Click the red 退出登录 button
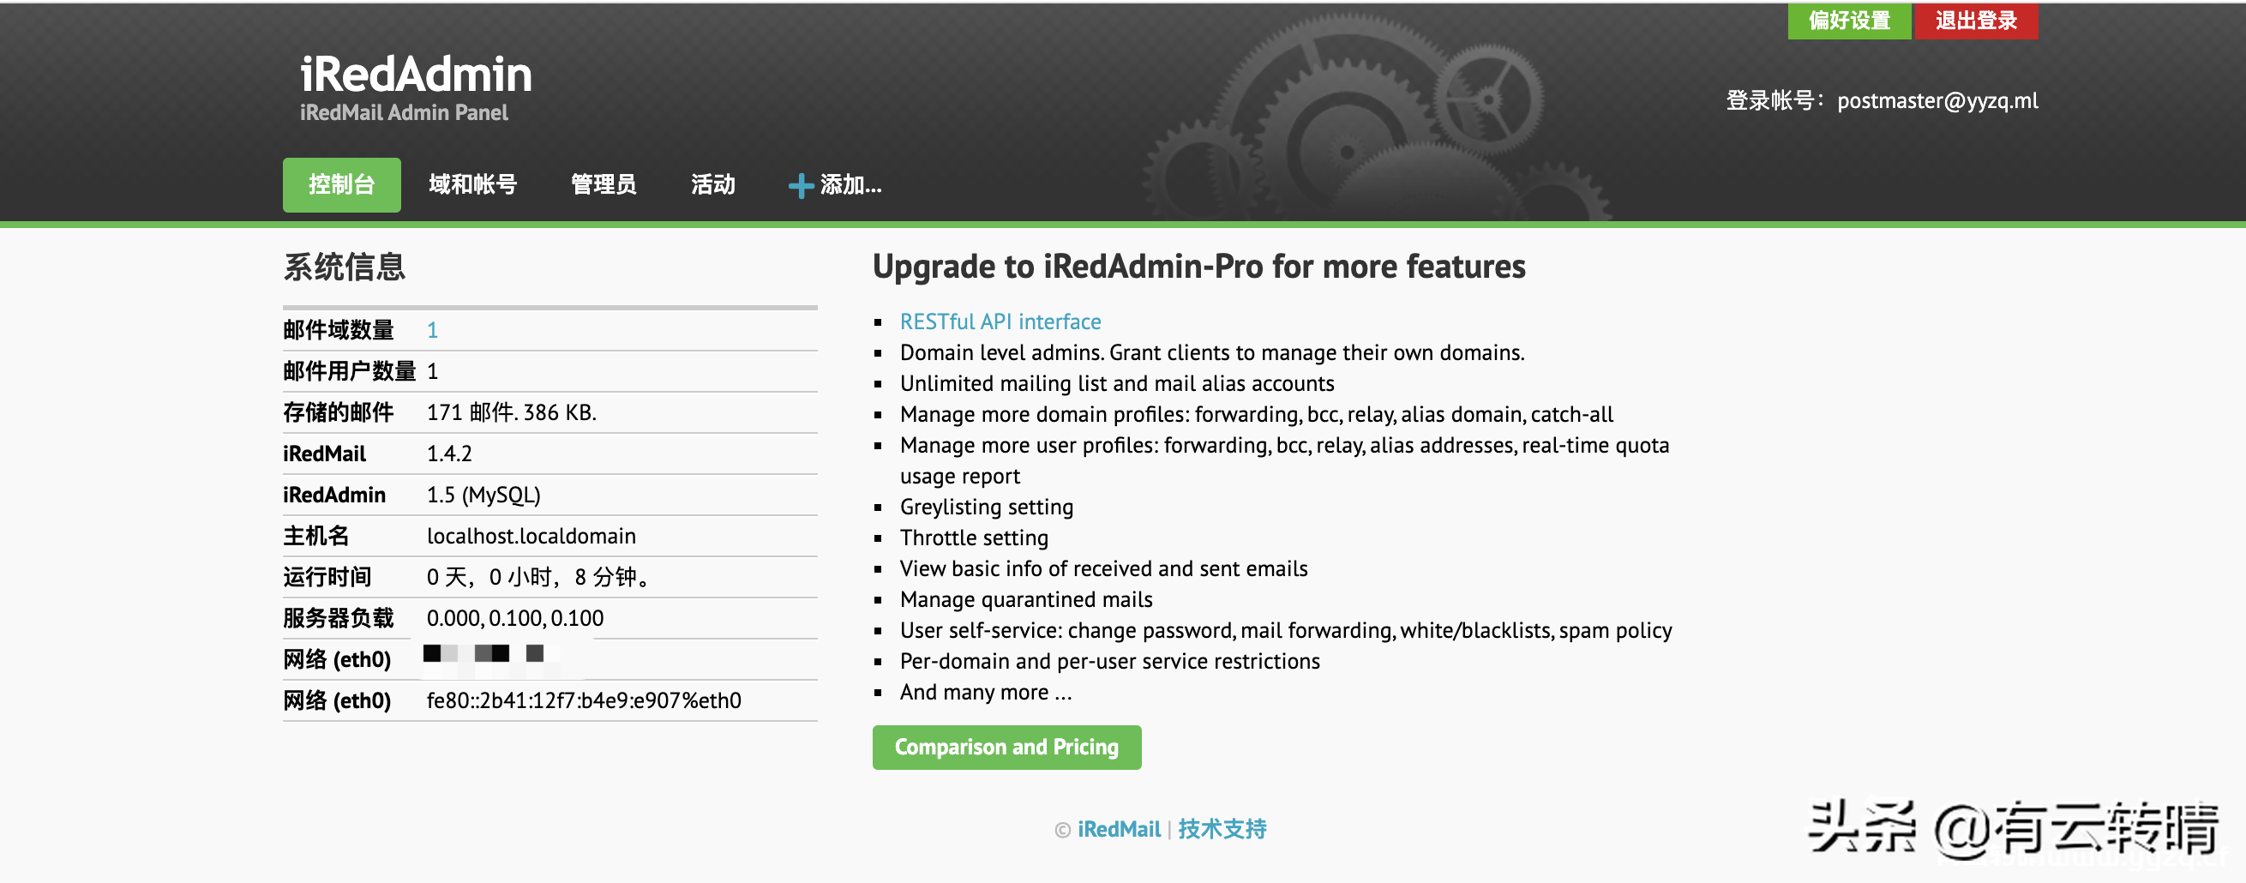The width and height of the screenshot is (2246, 883). (1975, 21)
